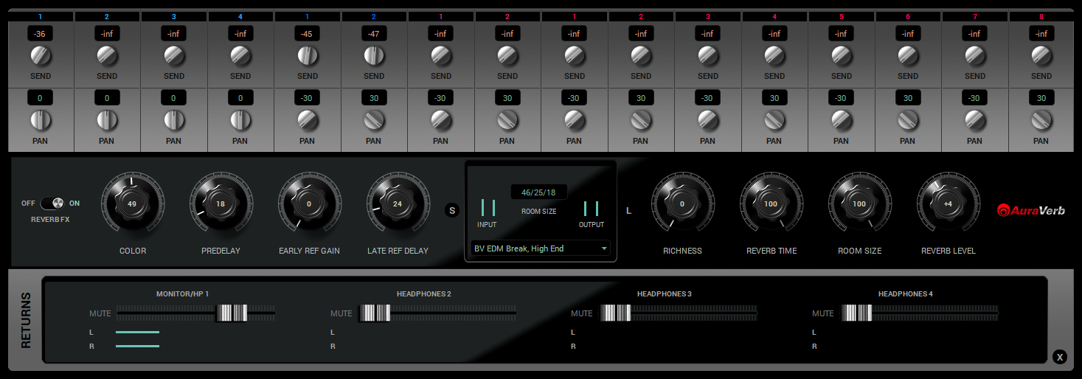Click the -45 send value field
Viewport: 1082px width, 379px height.
(x=308, y=33)
